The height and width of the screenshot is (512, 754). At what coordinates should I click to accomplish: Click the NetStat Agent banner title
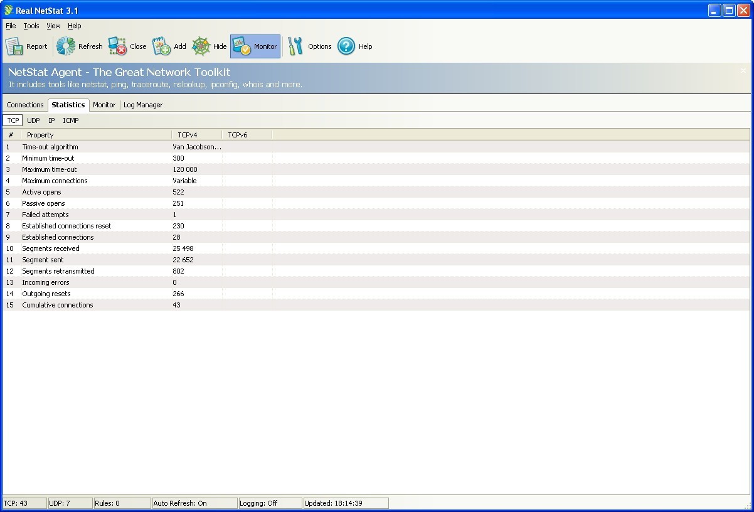tap(119, 72)
